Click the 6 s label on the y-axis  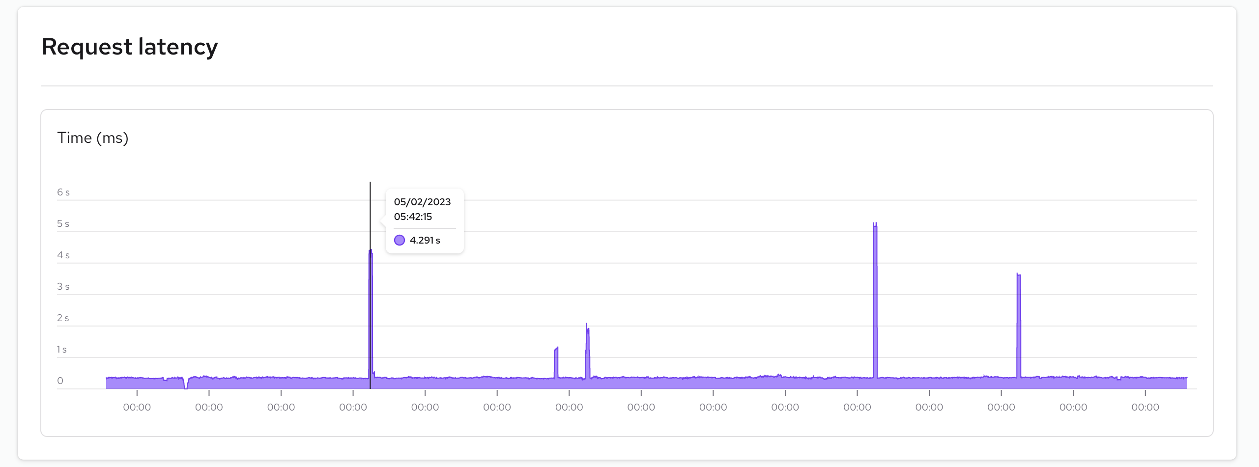[x=64, y=192]
